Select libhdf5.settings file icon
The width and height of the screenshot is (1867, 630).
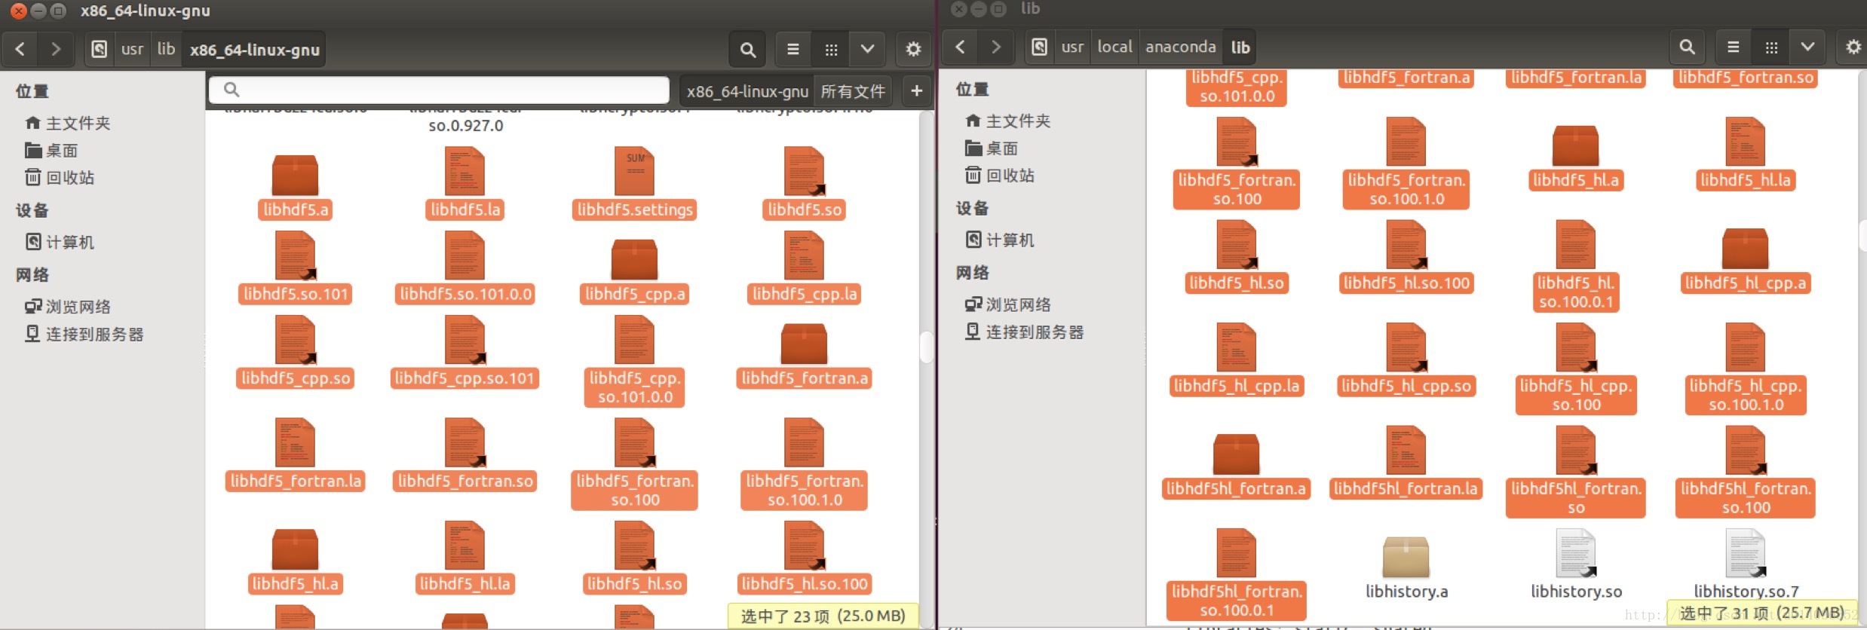[x=635, y=172]
